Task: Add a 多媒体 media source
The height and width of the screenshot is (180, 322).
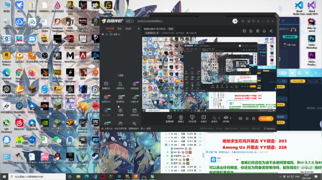Action: pyautogui.click(x=203, y=119)
